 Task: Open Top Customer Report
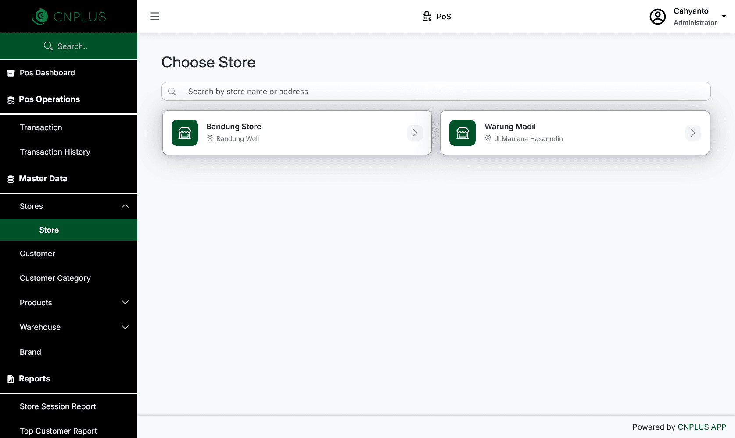pos(58,431)
